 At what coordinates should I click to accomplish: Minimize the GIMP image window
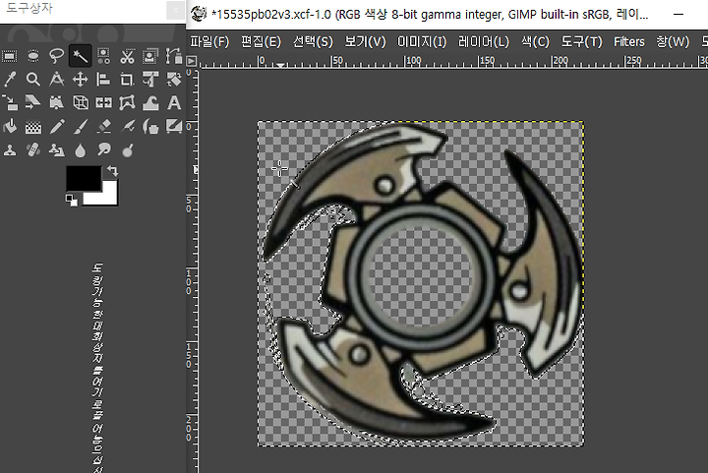tap(678, 15)
